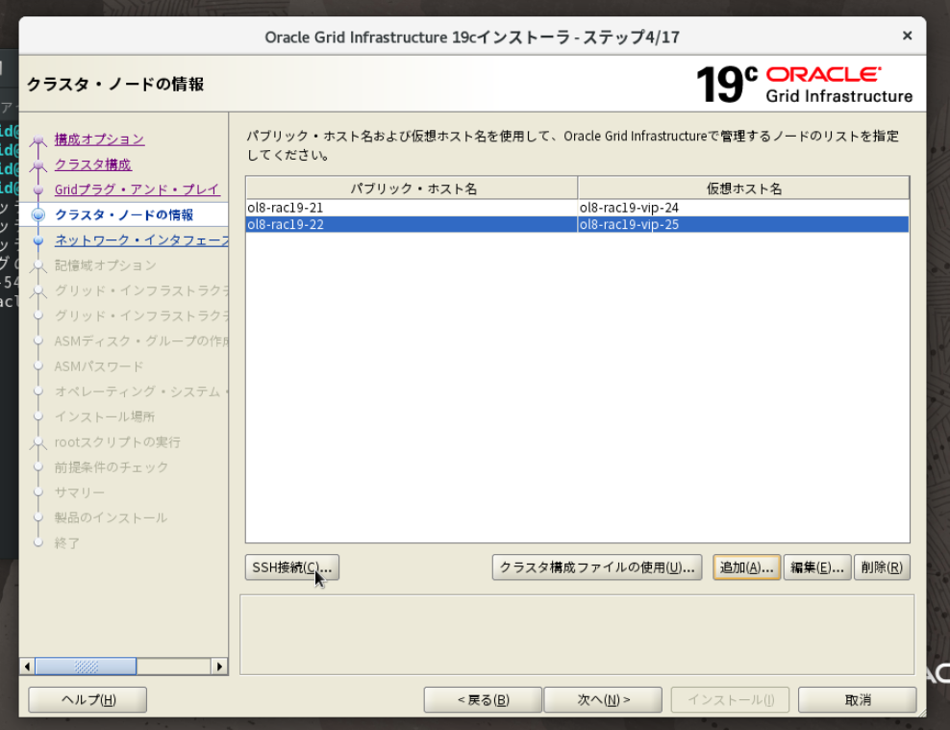Click the active step bullet beside クラスタ・ノードの情報
Viewport: 950px width, 730px height.
click(x=38, y=215)
